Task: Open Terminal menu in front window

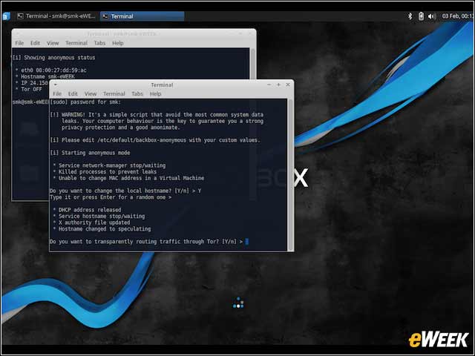Action: [x=114, y=94]
